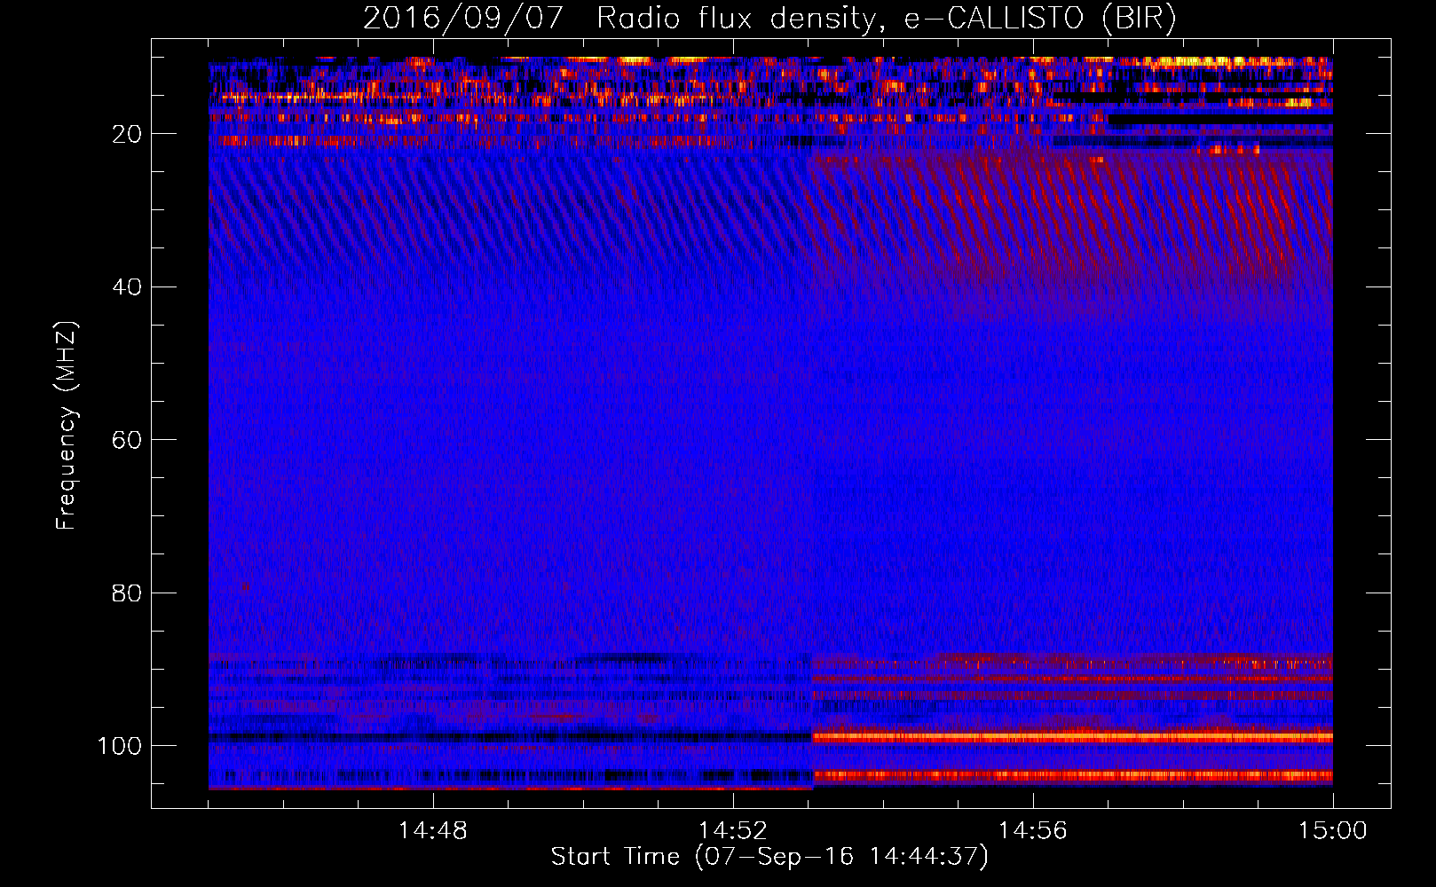Image resolution: width=1436 pixels, height=887 pixels.
Task: Click the 14:52 time tick label
Action: (733, 831)
